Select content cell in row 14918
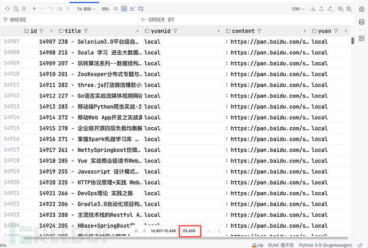Screen dimensions: 368x248 (267, 161)
